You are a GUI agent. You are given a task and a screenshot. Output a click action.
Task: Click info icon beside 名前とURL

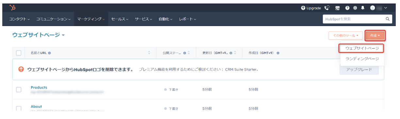pyautogui.click(x=50, y=53)
